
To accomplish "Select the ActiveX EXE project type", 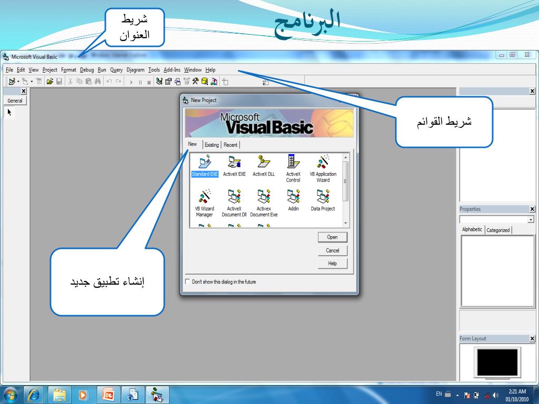I will click(234, 166).
